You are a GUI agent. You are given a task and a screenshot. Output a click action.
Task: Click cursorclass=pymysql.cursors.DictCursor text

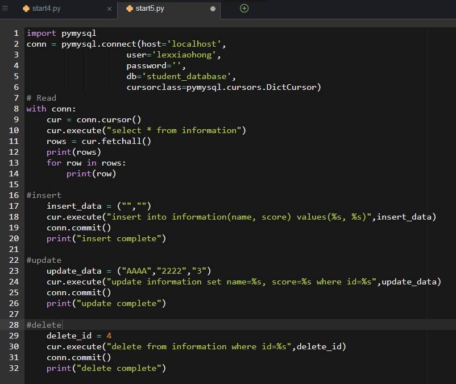(223, 87)
